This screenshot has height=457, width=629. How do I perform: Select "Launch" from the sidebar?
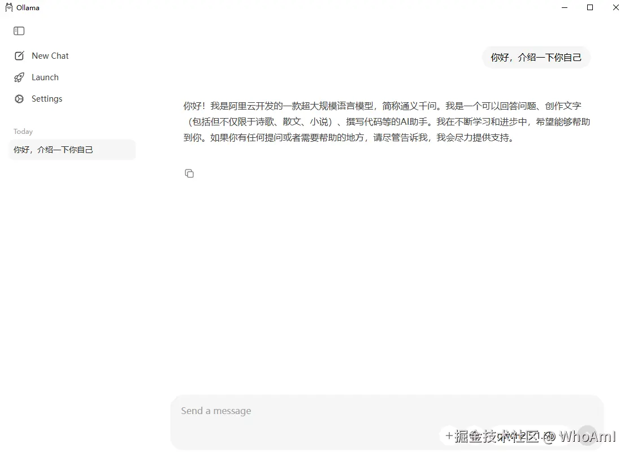pos(45,77)
